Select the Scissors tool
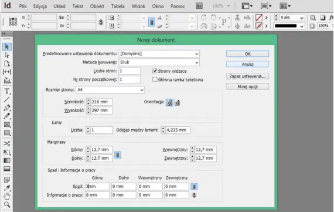 coord(7,144)
